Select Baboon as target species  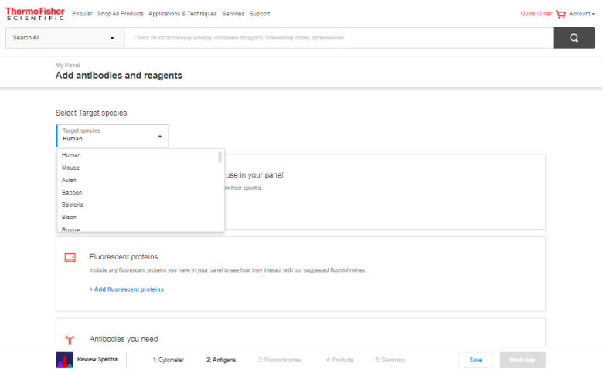72,192
